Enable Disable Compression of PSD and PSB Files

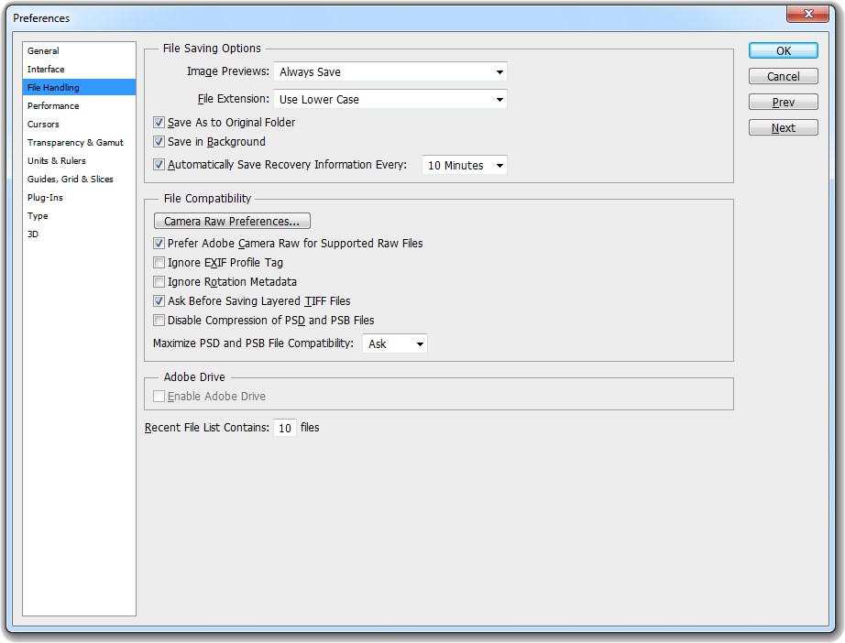click(x=159, y=321)
